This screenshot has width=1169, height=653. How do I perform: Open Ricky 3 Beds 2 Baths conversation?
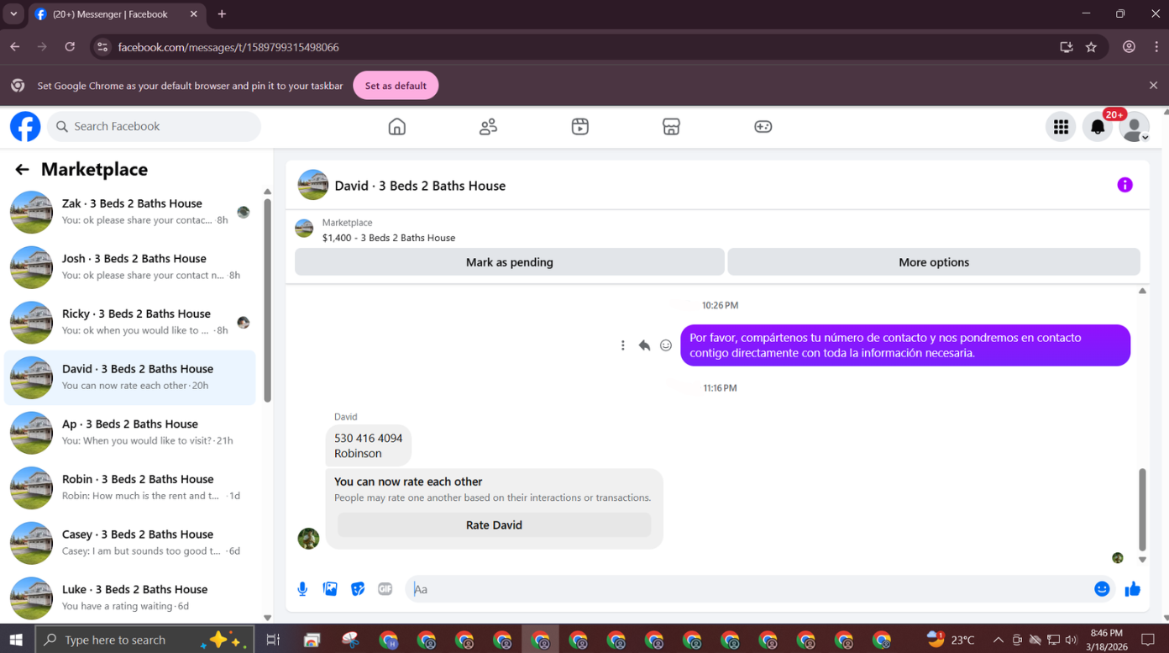130,322
